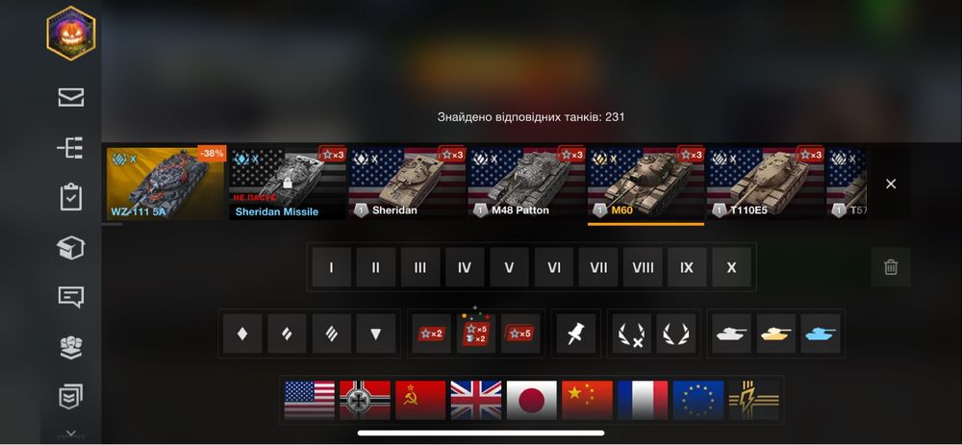Select the M60 tank in carousel
This screenshot has width=962, height=445.
point(646,184)
